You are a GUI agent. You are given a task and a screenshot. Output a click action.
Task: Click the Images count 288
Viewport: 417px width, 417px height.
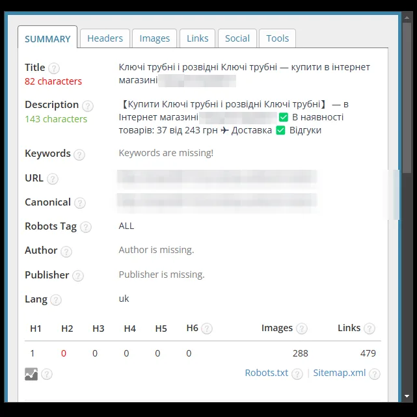[301, 353]
